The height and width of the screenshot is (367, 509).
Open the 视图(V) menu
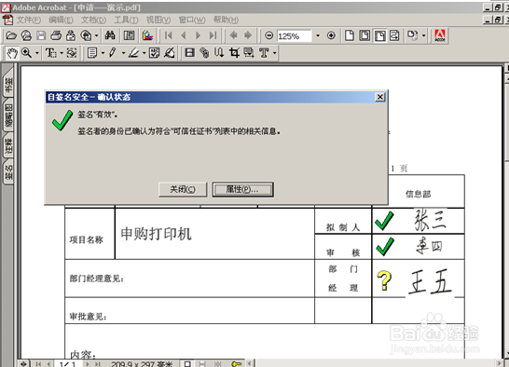click(x=158, y=20)
